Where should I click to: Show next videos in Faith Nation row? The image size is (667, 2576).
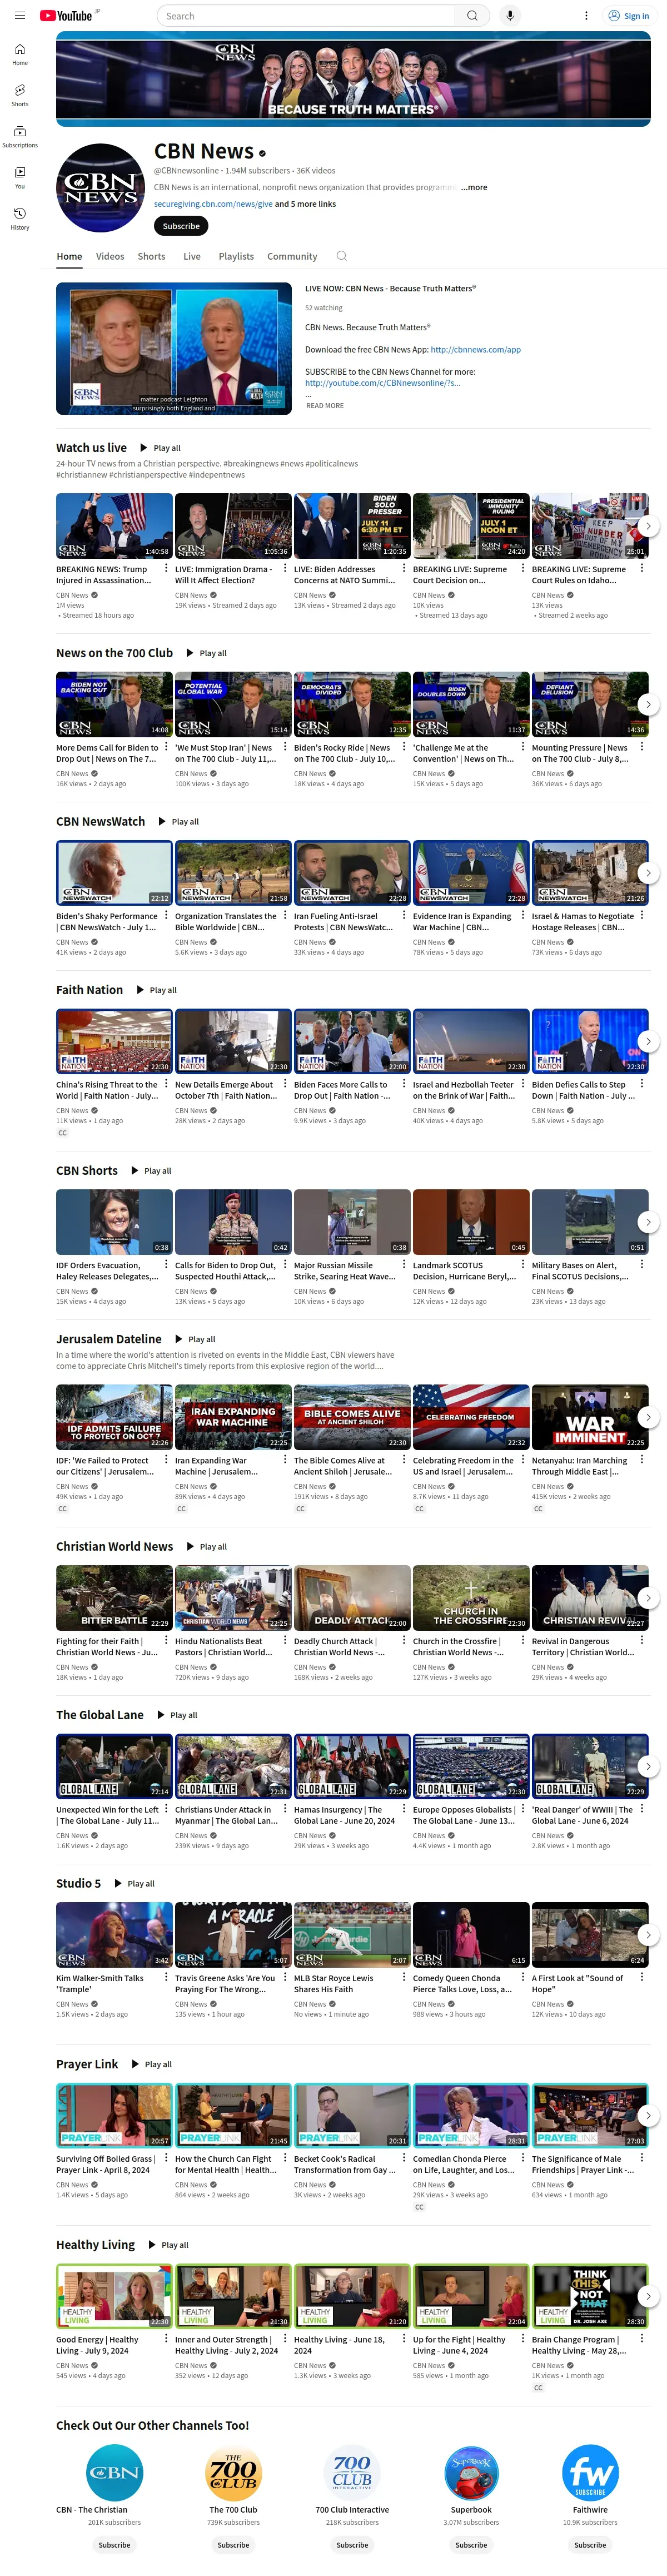pos(648,1041)
